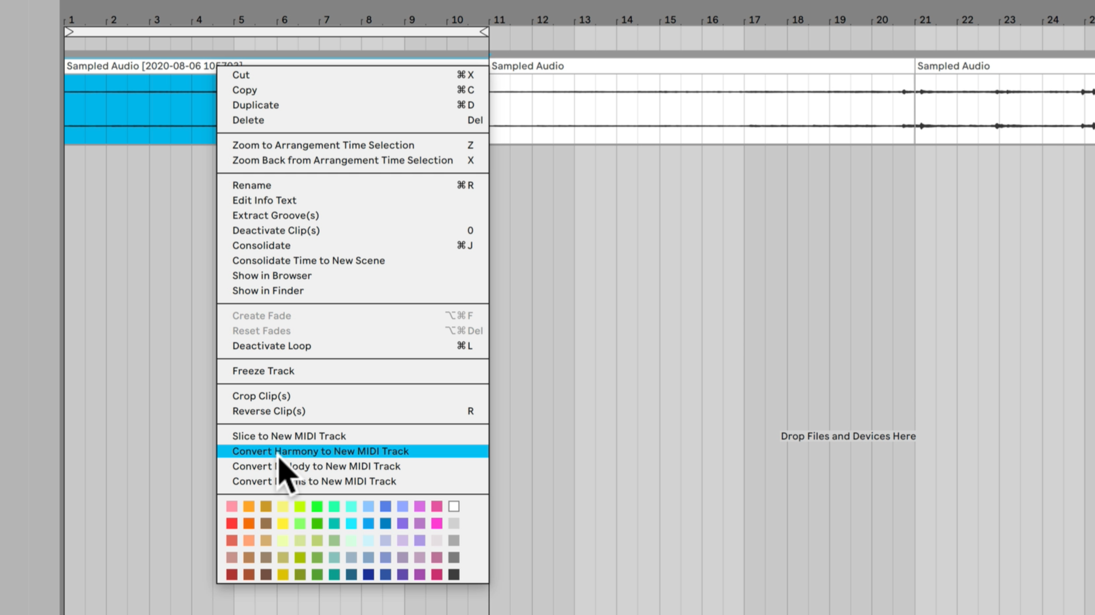
Task: Cut the selected clip
Action: coord(240,75)
